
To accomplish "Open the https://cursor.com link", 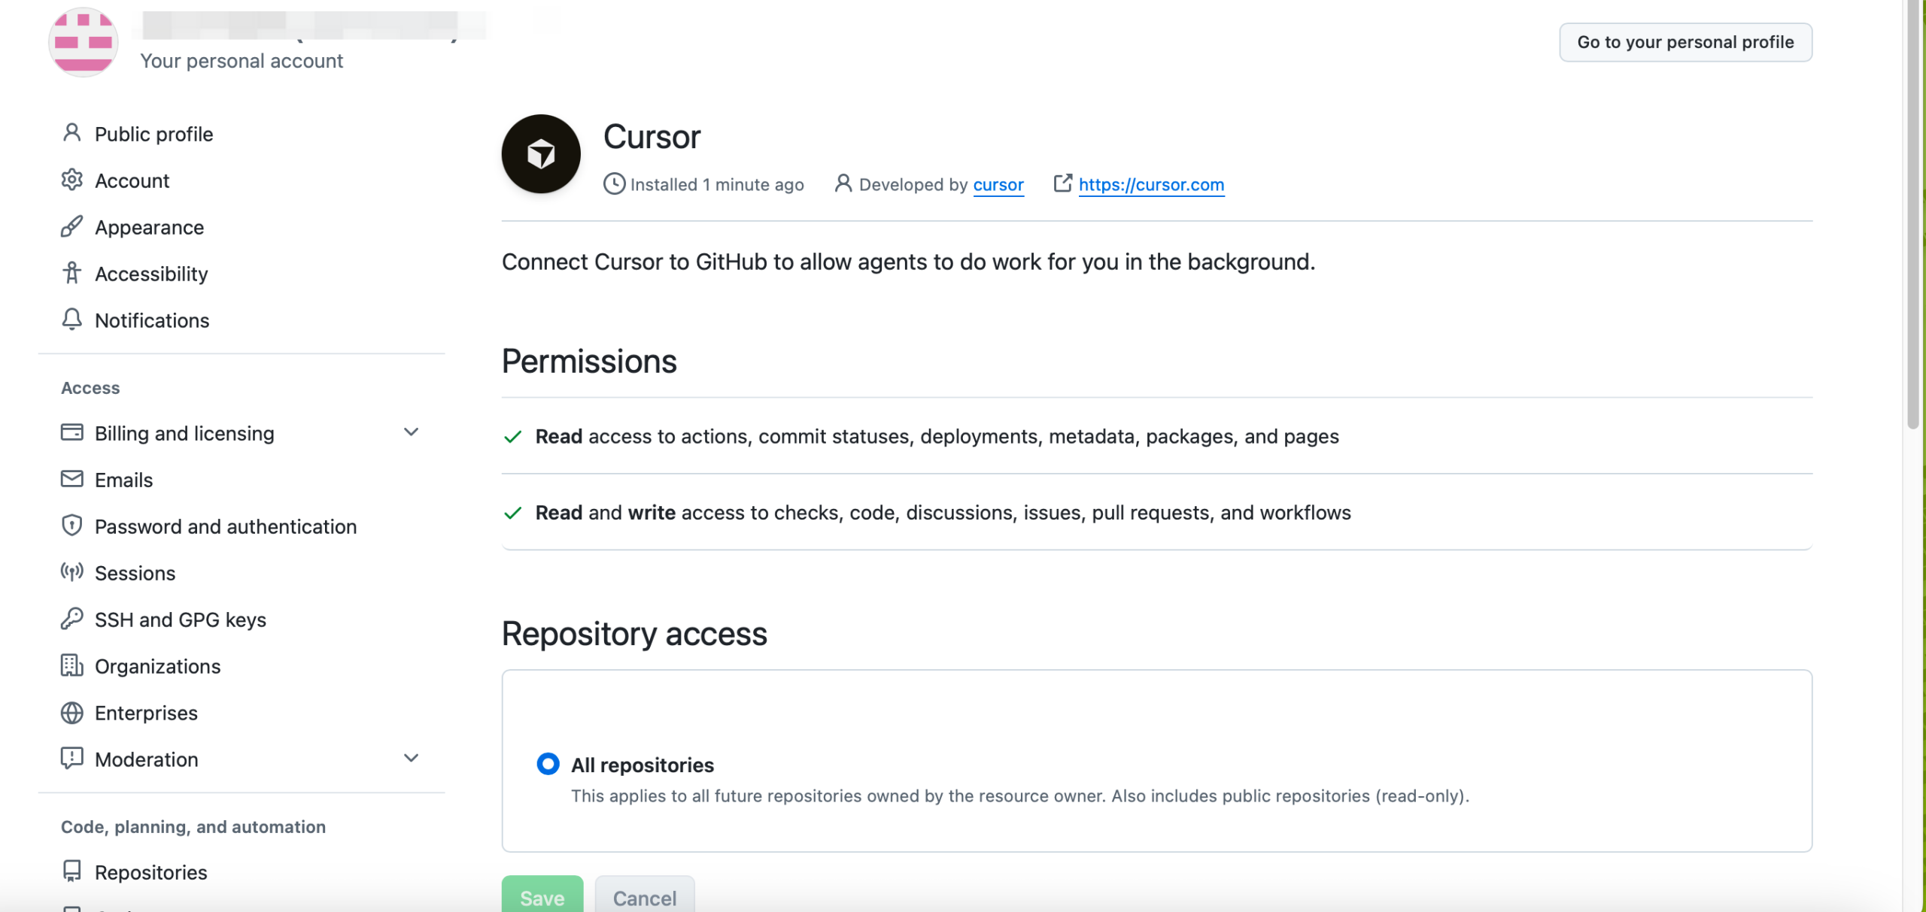I will pyautogui.click(x=1151, y=184).
